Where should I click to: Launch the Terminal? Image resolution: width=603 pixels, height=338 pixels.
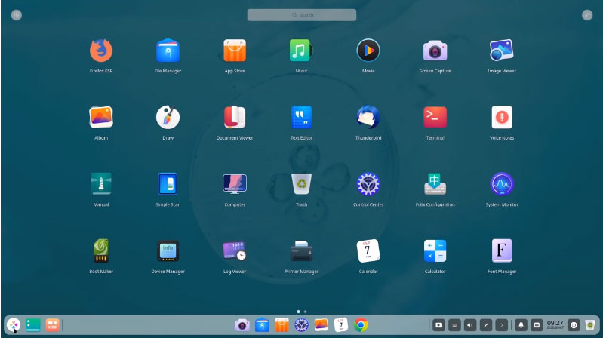pos(435,117)
